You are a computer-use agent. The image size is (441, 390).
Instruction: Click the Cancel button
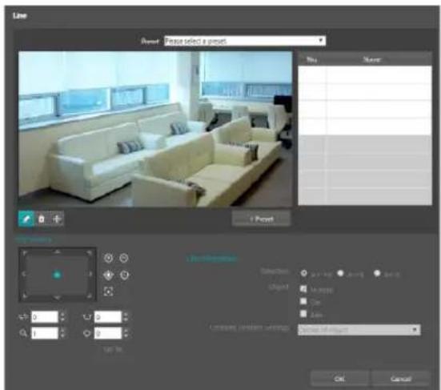400,379
